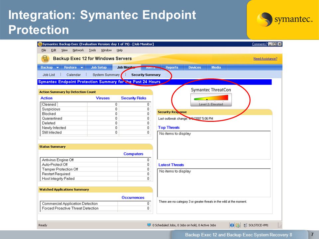319x239 pixels.
Task: Click the server icon beside SOLSTICE-VM1
Action: click(x=245, y=225)
